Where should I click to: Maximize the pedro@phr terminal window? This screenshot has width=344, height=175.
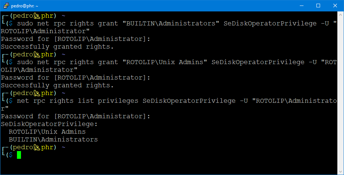point(318,6)
